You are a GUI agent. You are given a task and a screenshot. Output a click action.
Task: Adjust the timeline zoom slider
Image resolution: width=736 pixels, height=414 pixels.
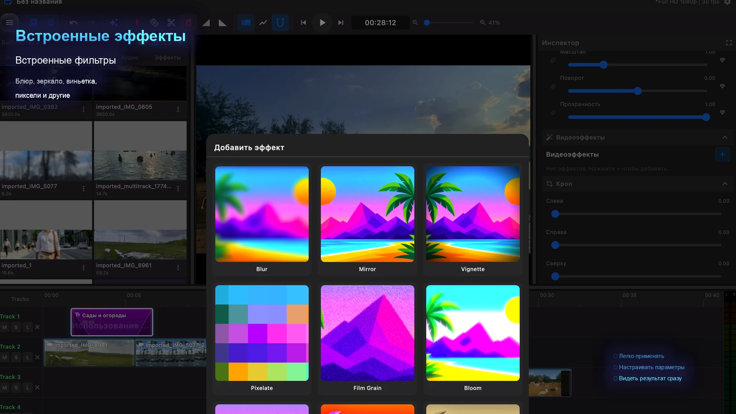pos(449,23)
